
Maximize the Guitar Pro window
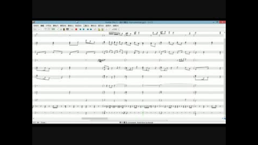pos(217,22)
